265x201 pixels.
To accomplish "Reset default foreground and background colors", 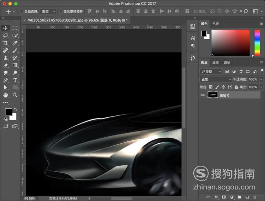I will (6, 119).
